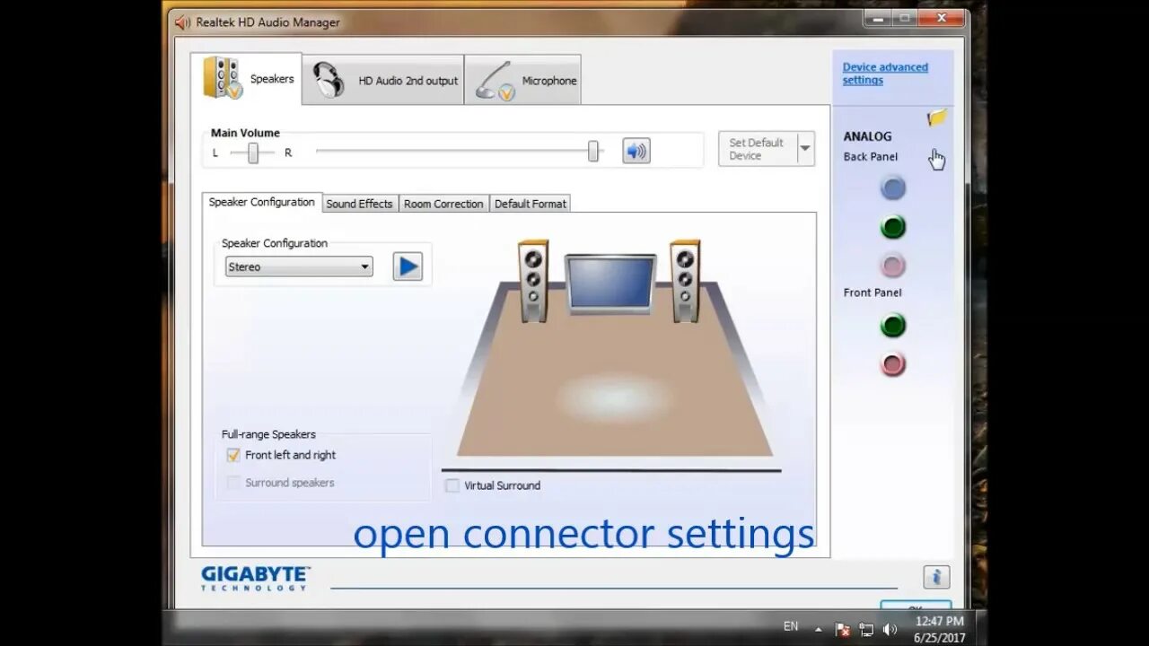Image resolution: width=1149 pixels, height=646 pixels.
Task: Click the 'Back Panel' label
Action: (x=871, y=157)
